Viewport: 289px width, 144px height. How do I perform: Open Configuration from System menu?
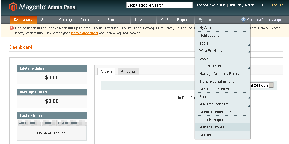222,135
